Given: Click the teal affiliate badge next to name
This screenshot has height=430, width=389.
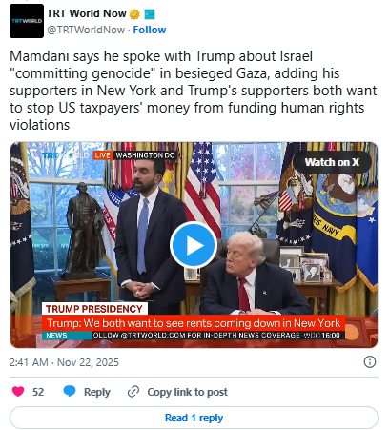Looking at the screenshot, I should [x=150, y=14].
